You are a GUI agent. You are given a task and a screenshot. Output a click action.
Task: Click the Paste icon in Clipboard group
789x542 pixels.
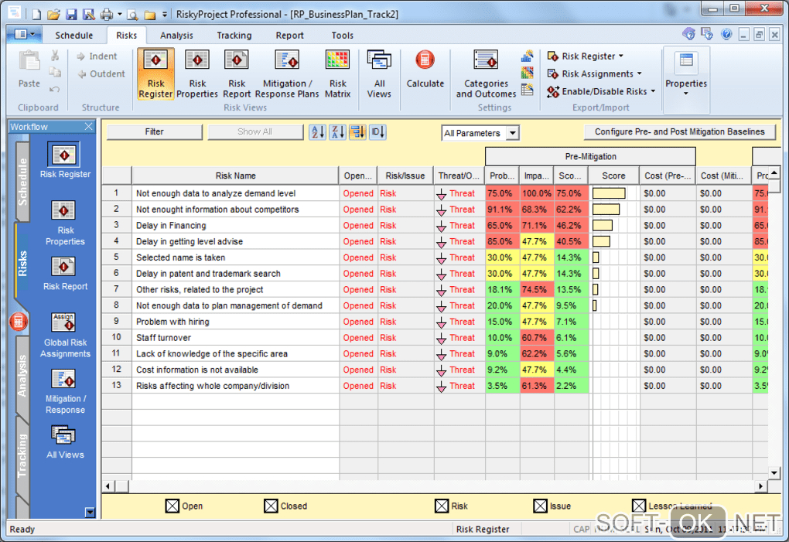point(29,61)
